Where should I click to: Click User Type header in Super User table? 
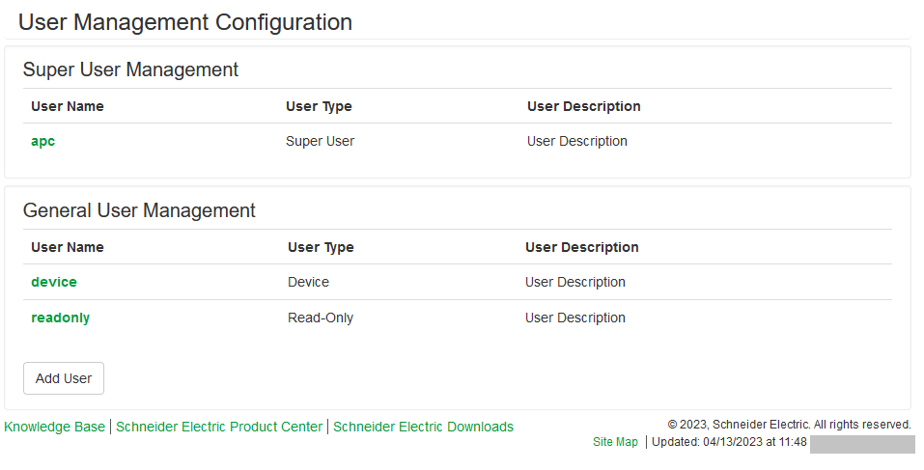319,106
